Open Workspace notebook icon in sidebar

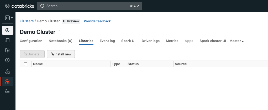point(7,40)
